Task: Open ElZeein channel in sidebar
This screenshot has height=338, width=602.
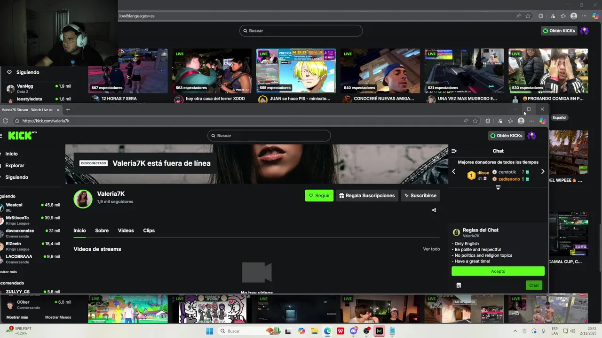Action: 31,246
